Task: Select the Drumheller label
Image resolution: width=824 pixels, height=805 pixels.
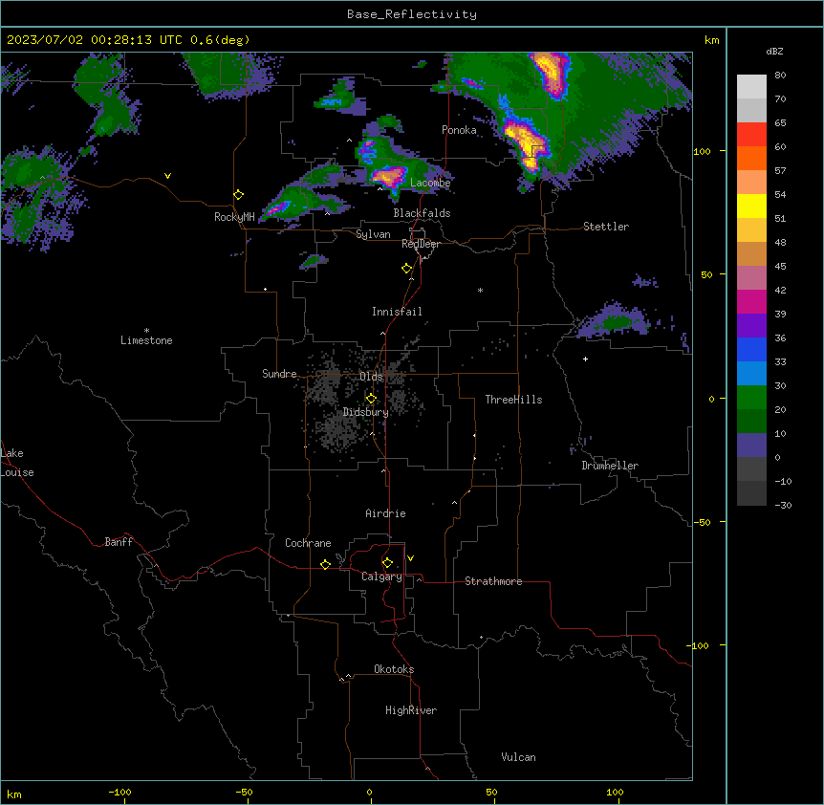Action: [x=610, y=466]
